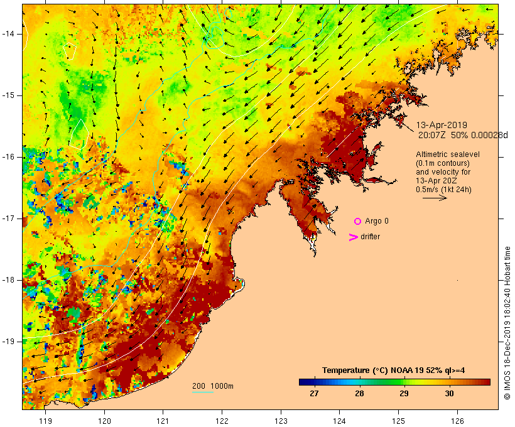Click the 'Temperature (°C) NOAA 19' title
Screen dimensions: 515x427
394,370
